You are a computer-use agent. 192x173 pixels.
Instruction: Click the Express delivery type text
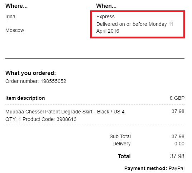point(105,17)
